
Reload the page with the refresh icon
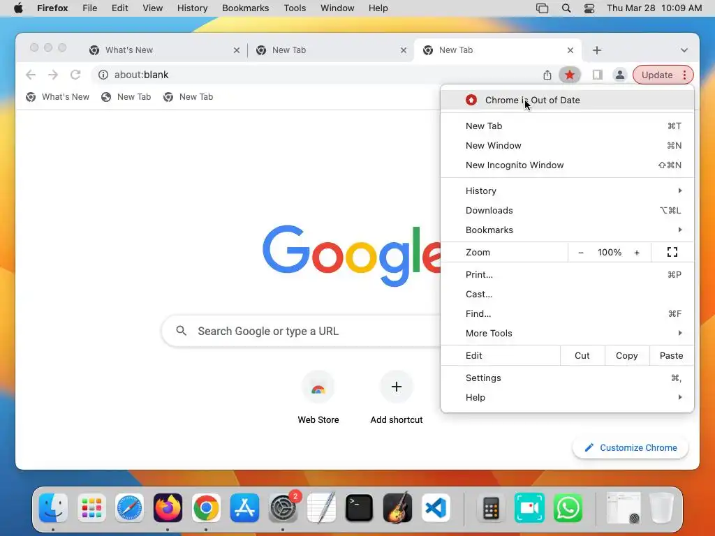click(x=75, y=75)
